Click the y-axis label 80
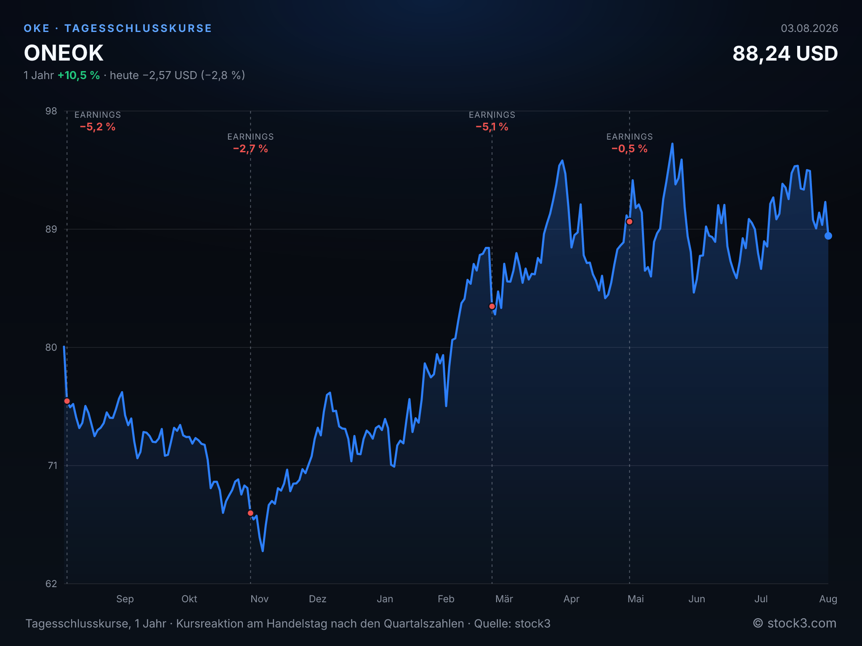The width and height of the screenshot is (862, 646). pyautogui.click(x=51, y=347)
